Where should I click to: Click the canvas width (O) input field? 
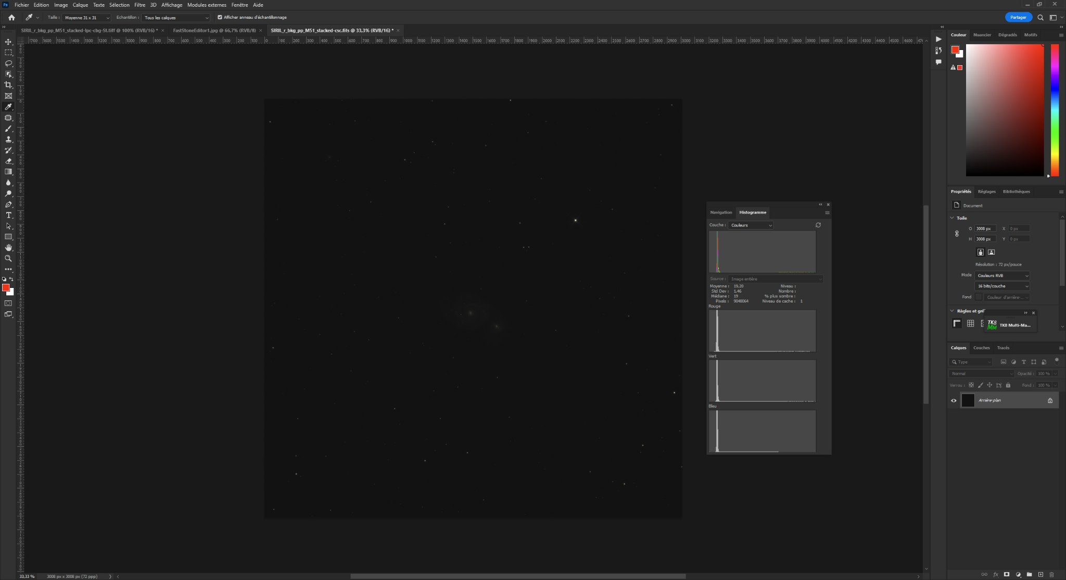[985, 229]
